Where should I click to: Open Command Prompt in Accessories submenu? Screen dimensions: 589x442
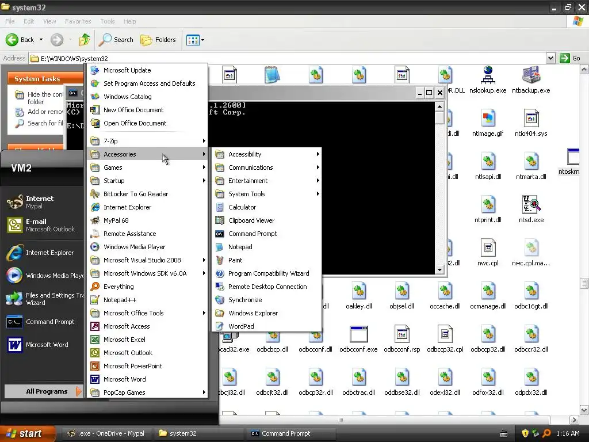pos(266,234)
